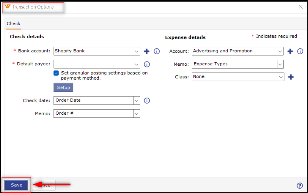Click the plus icon beside Bank account
This screenshot has width=308, height=193.
click(147, 51)
